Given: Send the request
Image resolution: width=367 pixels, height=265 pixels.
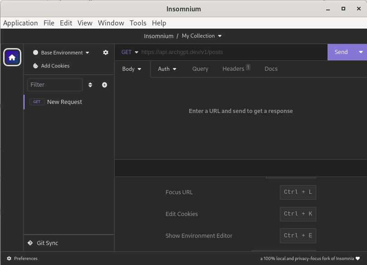Looking at the screenshot, I should click(341, 52).
